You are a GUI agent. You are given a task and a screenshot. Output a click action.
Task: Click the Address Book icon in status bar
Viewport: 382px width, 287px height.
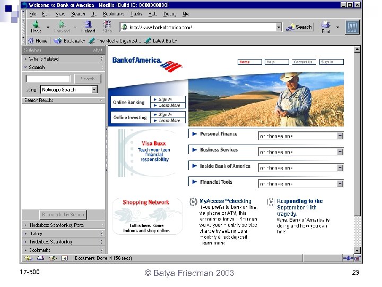64,258
